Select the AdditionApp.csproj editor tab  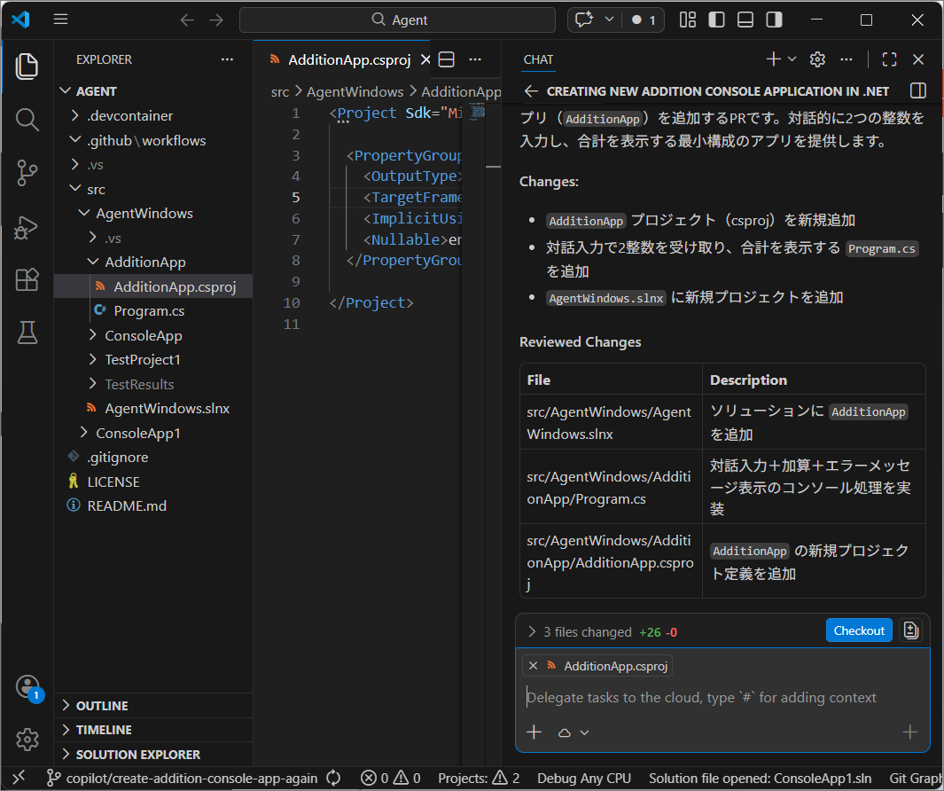coord(349,59)
